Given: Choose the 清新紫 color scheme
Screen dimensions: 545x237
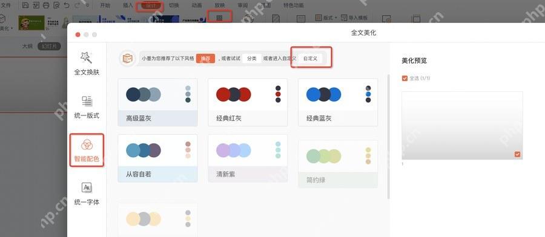Looking at the screenshot, I should [x=248, y=158].
